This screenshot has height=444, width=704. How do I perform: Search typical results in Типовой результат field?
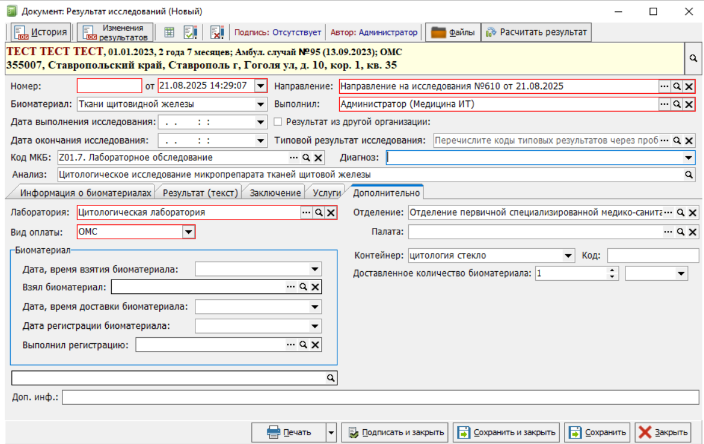pyautogui.click(x=677, y=140)
